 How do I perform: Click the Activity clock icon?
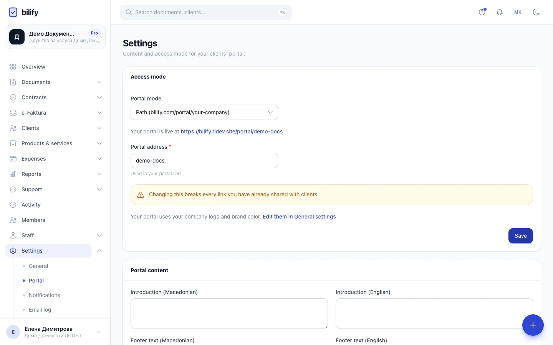coord(13,205)
